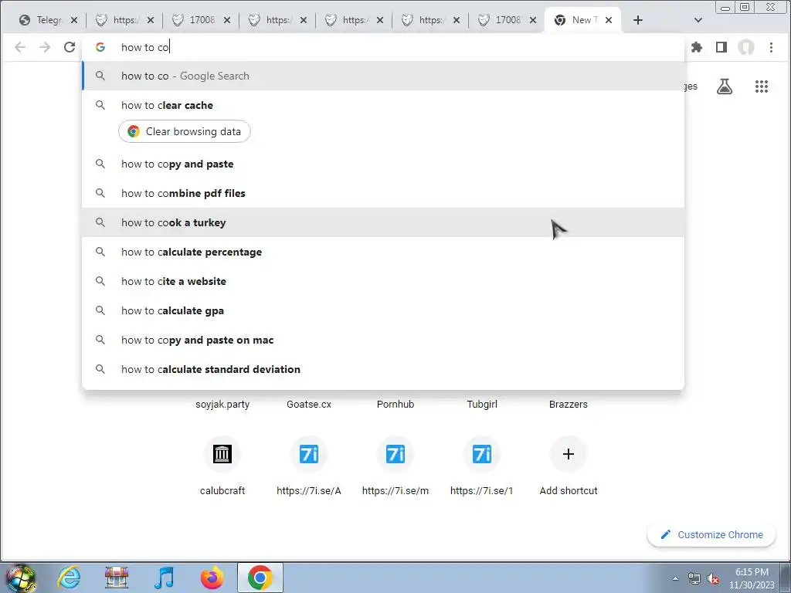Click the Clear browsing data chip
This screenshot has height=593, width=791.
(x=184, y=131)
